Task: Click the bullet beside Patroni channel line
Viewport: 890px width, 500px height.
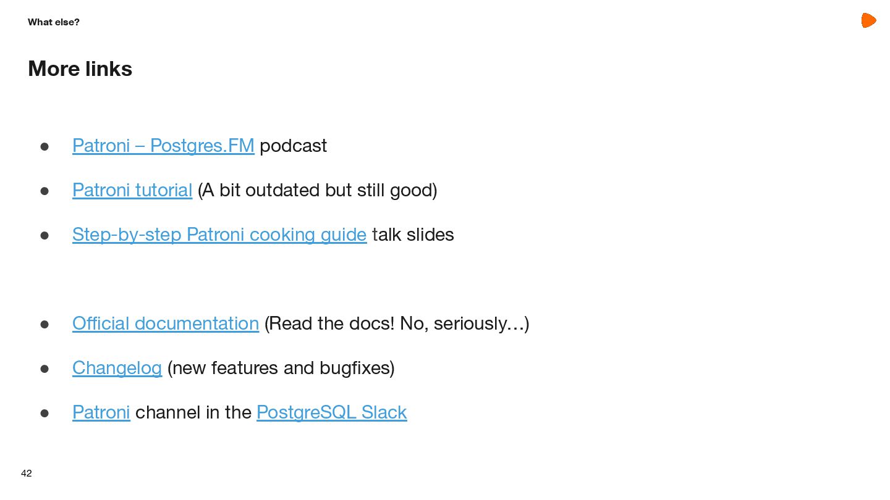Action: coord(44,413)
